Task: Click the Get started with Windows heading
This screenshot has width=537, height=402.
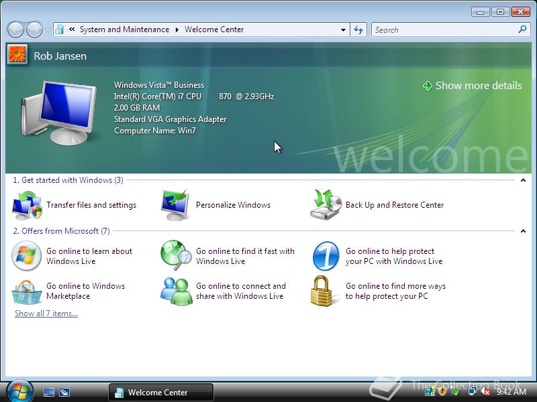Action: coord(68,180)
